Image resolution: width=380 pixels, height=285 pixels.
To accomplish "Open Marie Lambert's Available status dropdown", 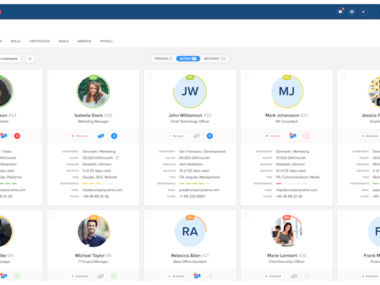I will [x=274, y=276].
